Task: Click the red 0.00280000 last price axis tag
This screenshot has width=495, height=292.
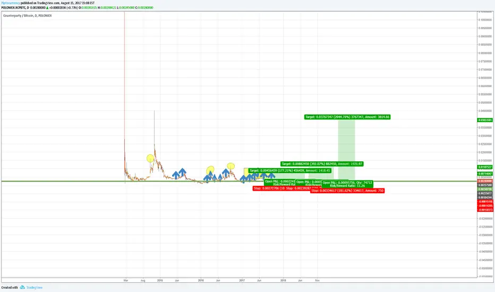Action: coord(485,181)
